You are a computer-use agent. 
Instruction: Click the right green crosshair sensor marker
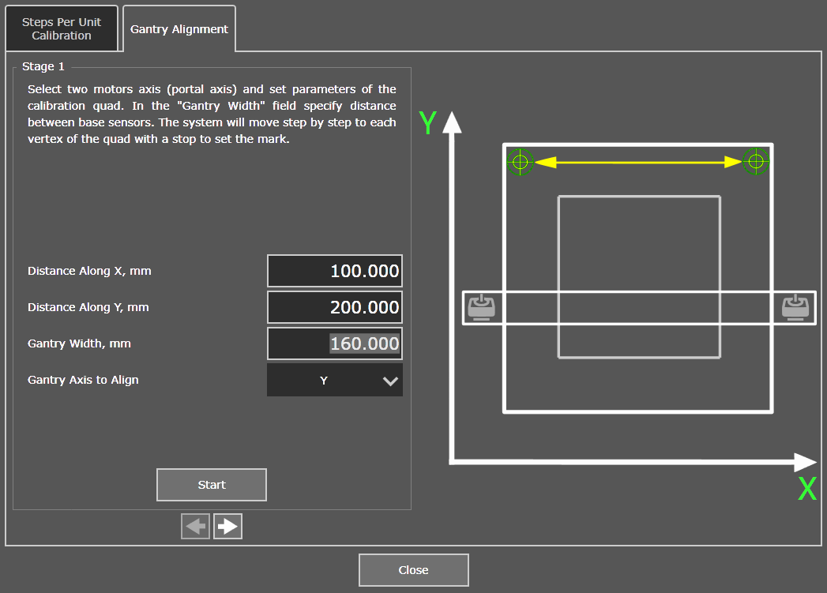(x=756, y=161)
